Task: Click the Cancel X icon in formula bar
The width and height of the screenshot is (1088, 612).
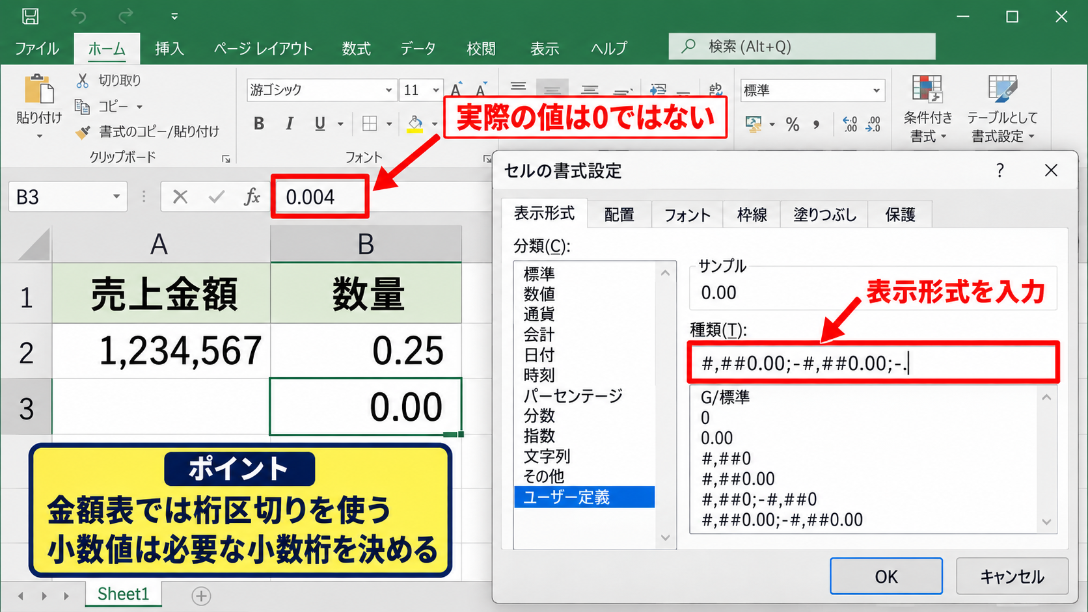Action: pyautogui.click(x=180, y=197)
